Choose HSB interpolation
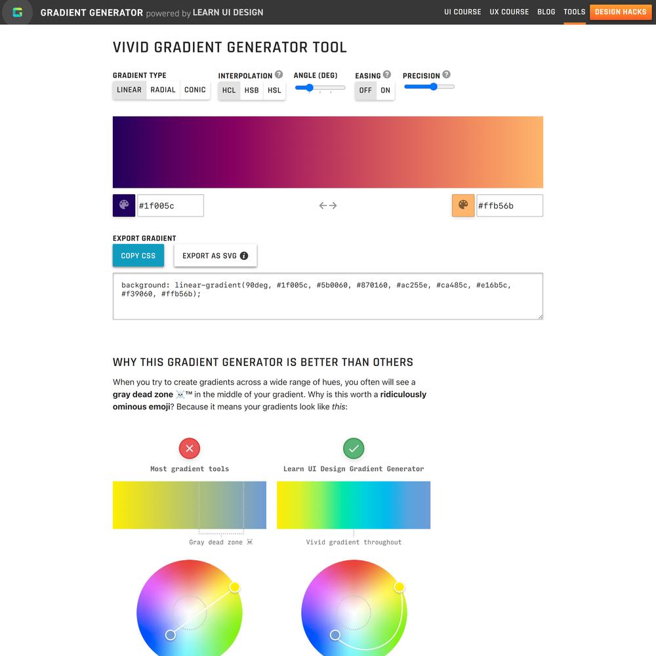 pyautogui.click(x=251, y=91)
